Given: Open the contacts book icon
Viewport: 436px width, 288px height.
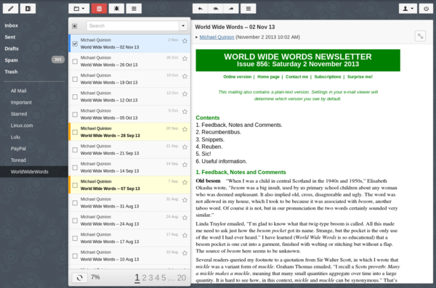Looking at the screenshot, I should tap(28, 9).
